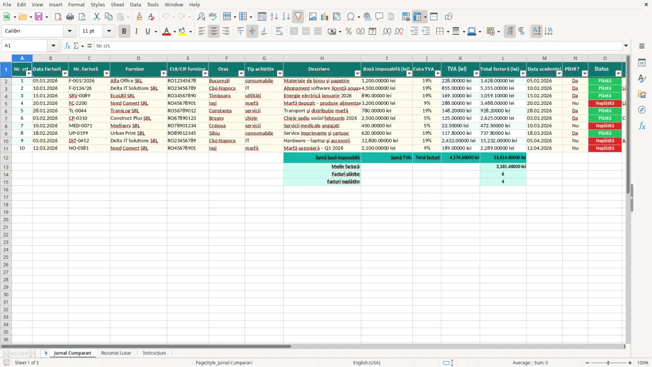The height and width of the screenshot is (367, 652).
Task: Toggle Underline formatting
Action: 147,32
